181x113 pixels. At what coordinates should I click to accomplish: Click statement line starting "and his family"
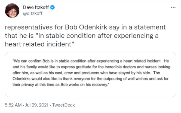(92, 67)
